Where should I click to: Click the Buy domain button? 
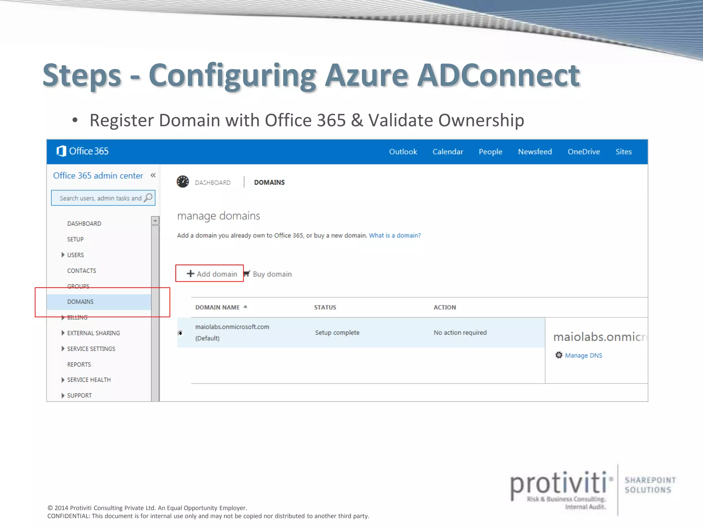coord(268,274)
